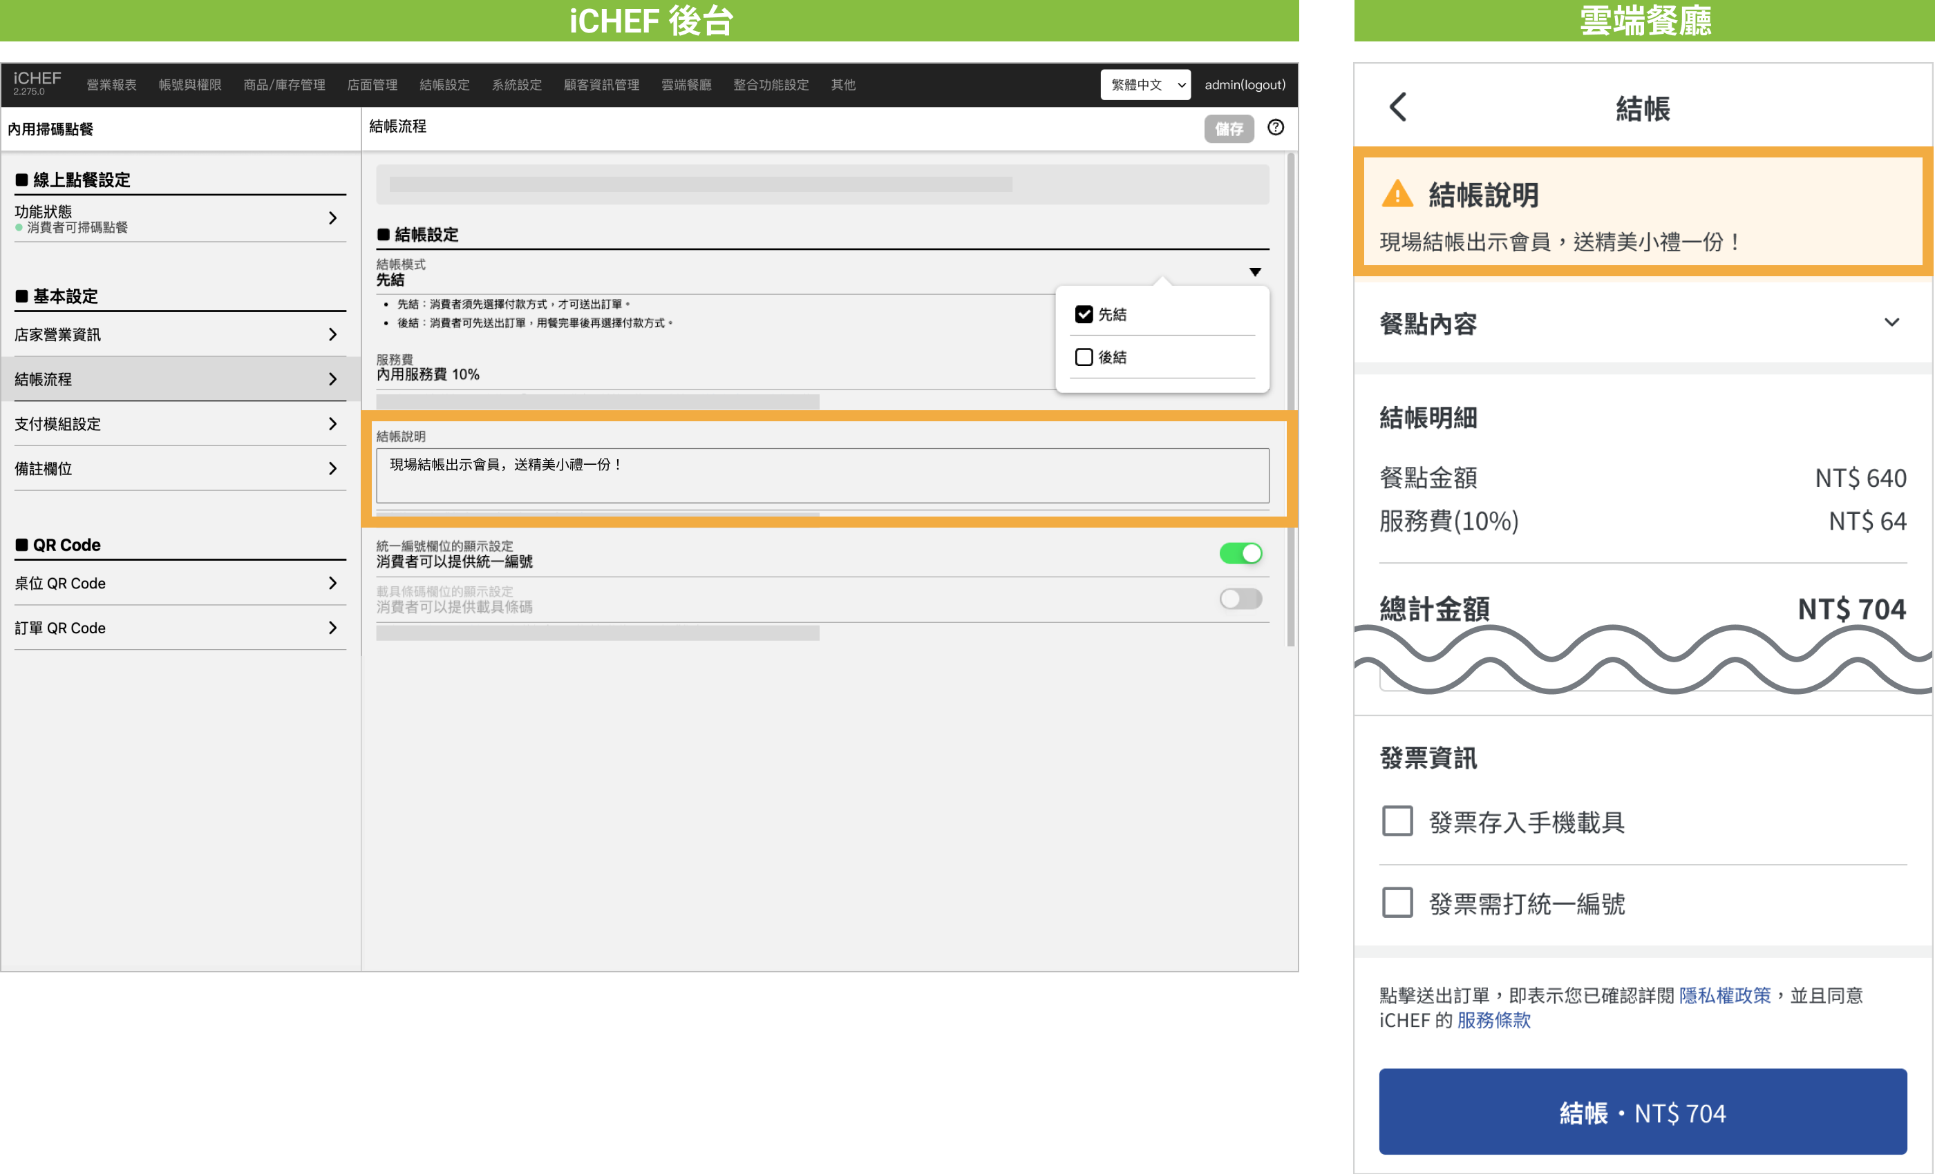Check 發票存入手機載具 checkbox
This screenshot has width=1935, height=1174.
pos(1397,822)
